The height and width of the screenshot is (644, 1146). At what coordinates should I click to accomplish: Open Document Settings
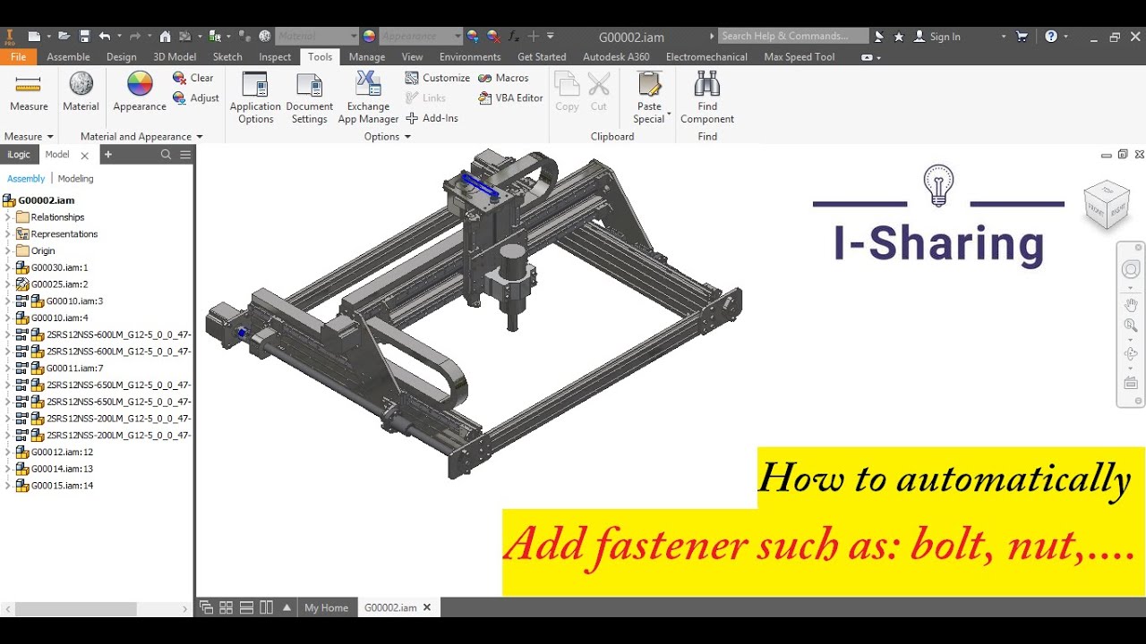(x=309, y=98)
